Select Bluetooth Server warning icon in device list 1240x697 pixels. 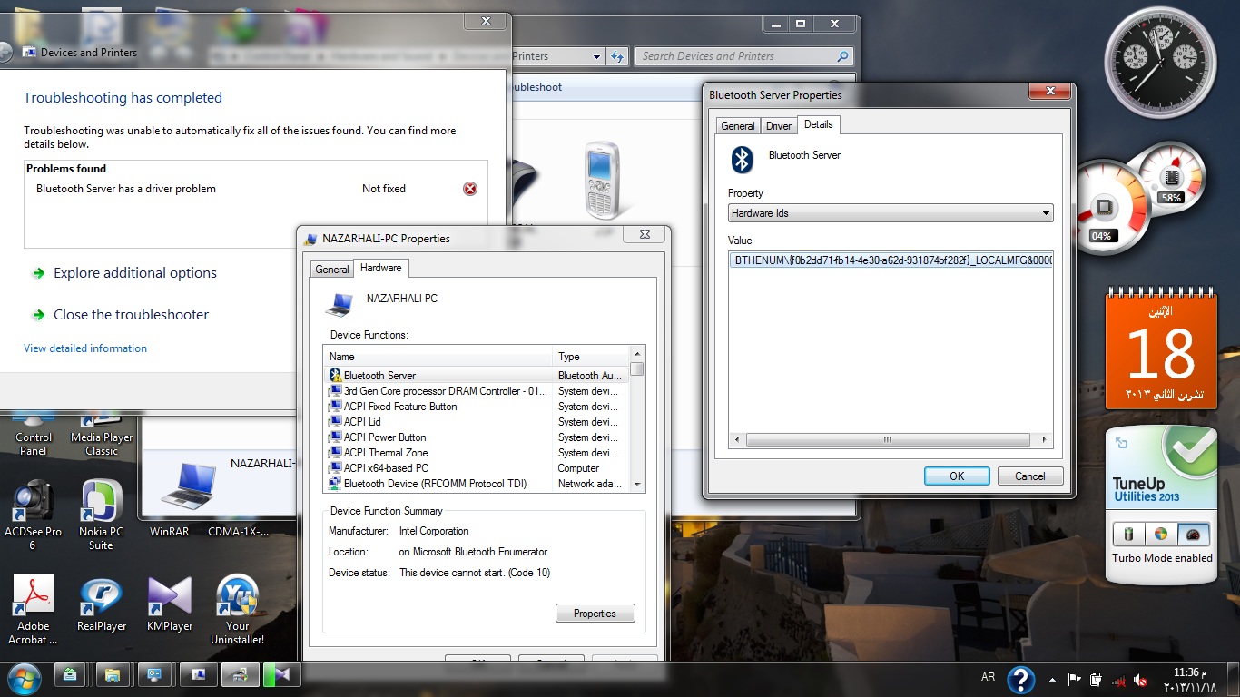(335, 376)
